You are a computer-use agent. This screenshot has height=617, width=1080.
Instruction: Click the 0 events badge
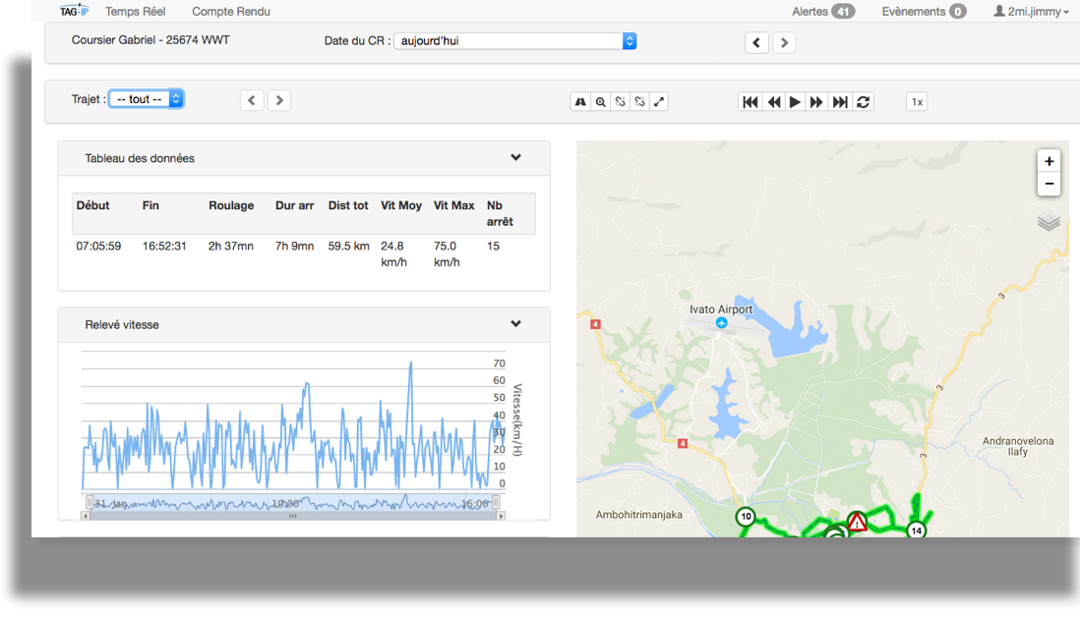[957, 12]
